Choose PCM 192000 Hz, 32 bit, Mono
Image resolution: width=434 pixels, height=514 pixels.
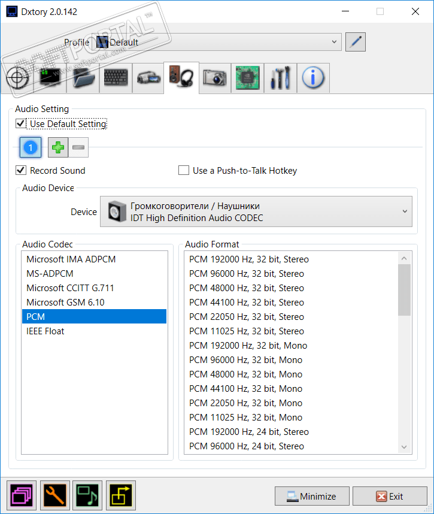291,346
